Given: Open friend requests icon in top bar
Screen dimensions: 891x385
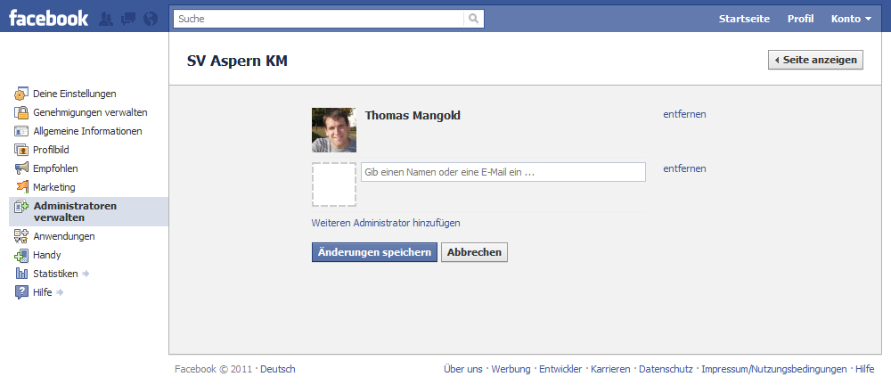Looking at the screenshot, I should [106, 19].
